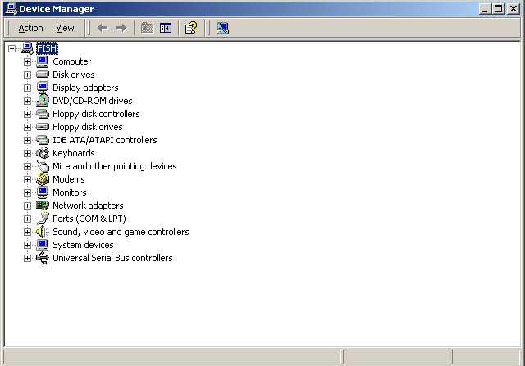Click the Help toolbar icon

tap(190, 28)
